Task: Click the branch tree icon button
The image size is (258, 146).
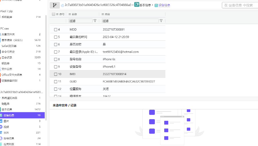Action: coord(55,5)
